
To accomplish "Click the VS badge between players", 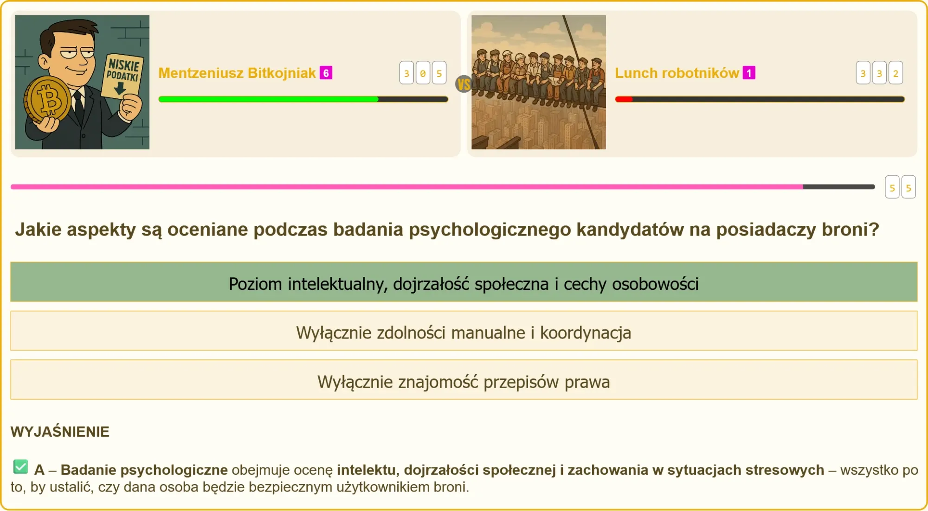I will tap(464, 84).
